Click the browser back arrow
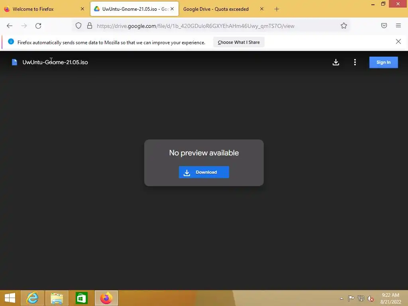Viewport: 408px width, 306px height. (x=10, y=26)
